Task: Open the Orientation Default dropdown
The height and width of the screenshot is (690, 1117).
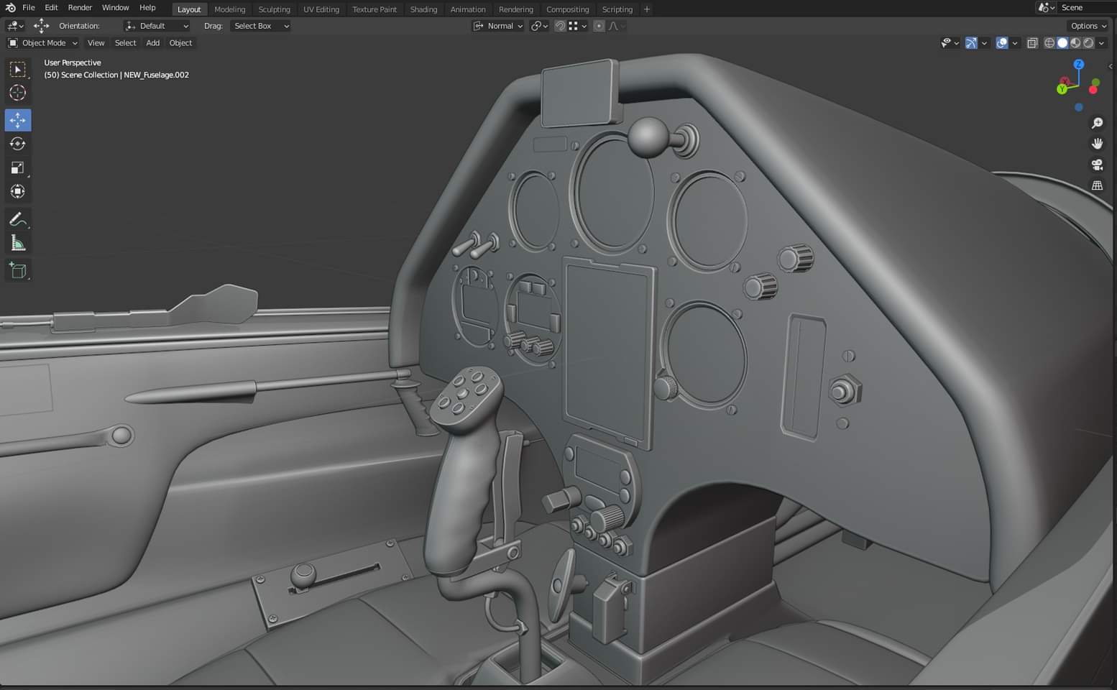Action: 157,26
